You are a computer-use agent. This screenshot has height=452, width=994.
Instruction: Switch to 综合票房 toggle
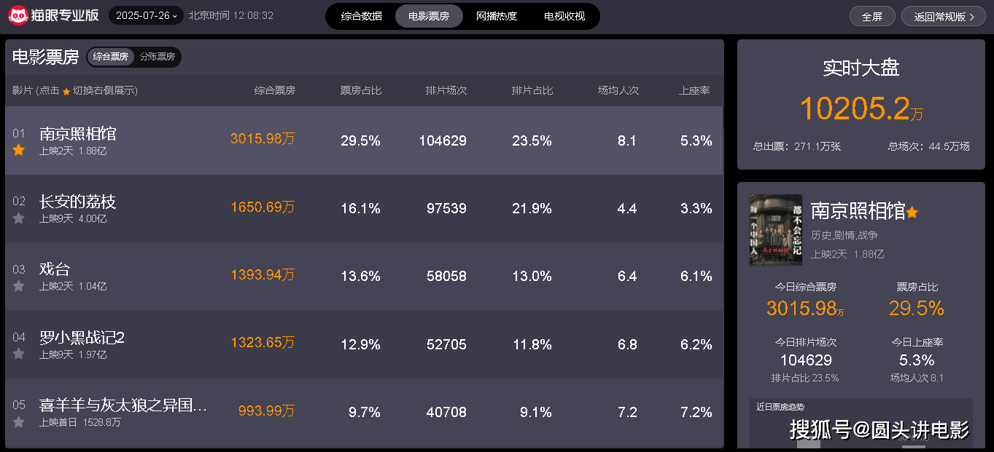(x=111, y=57)
